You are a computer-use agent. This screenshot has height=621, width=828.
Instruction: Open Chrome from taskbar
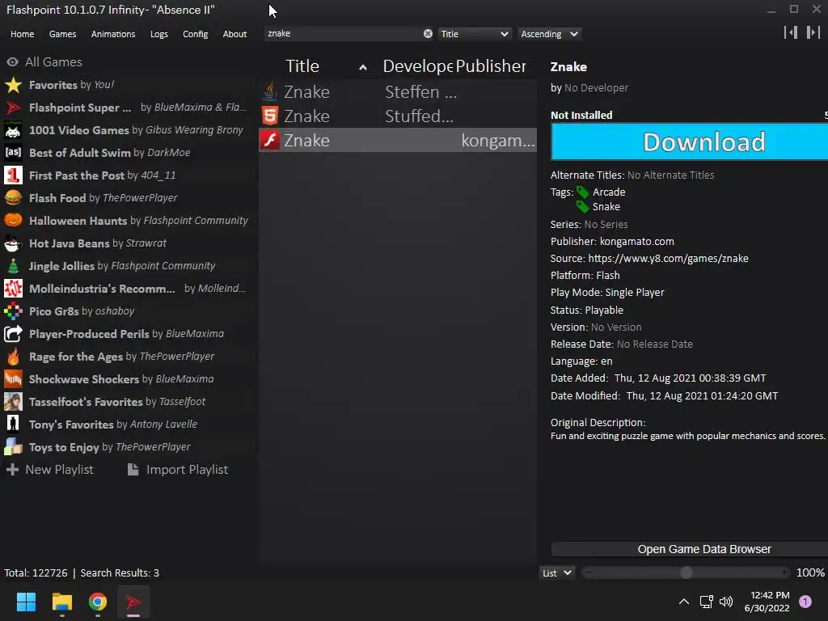point(98,602)
